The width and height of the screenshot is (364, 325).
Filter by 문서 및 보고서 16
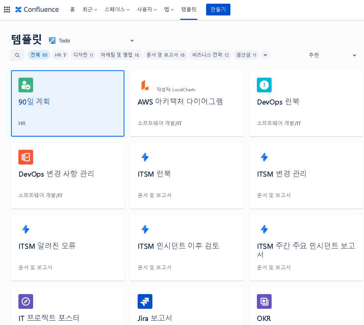click(166, 55)
